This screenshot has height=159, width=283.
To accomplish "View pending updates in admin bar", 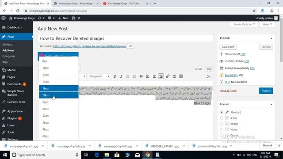I will click(41, 18).
